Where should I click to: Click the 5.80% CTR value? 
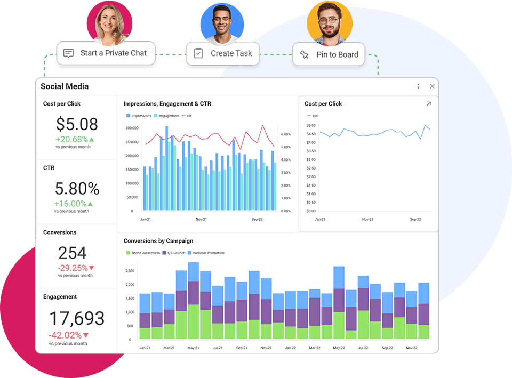tap(77, 189)
